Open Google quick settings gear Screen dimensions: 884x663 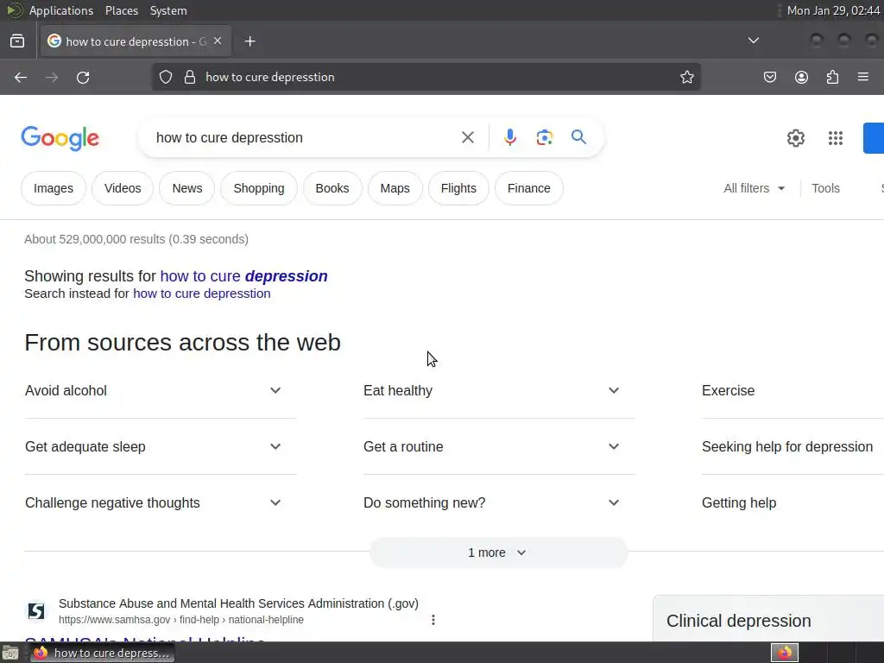click(x=795, y=138)
